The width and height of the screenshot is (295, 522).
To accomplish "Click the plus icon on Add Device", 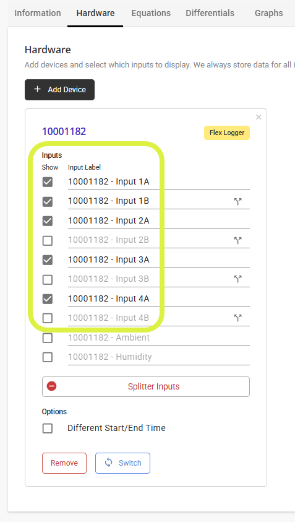I will 38,89.
